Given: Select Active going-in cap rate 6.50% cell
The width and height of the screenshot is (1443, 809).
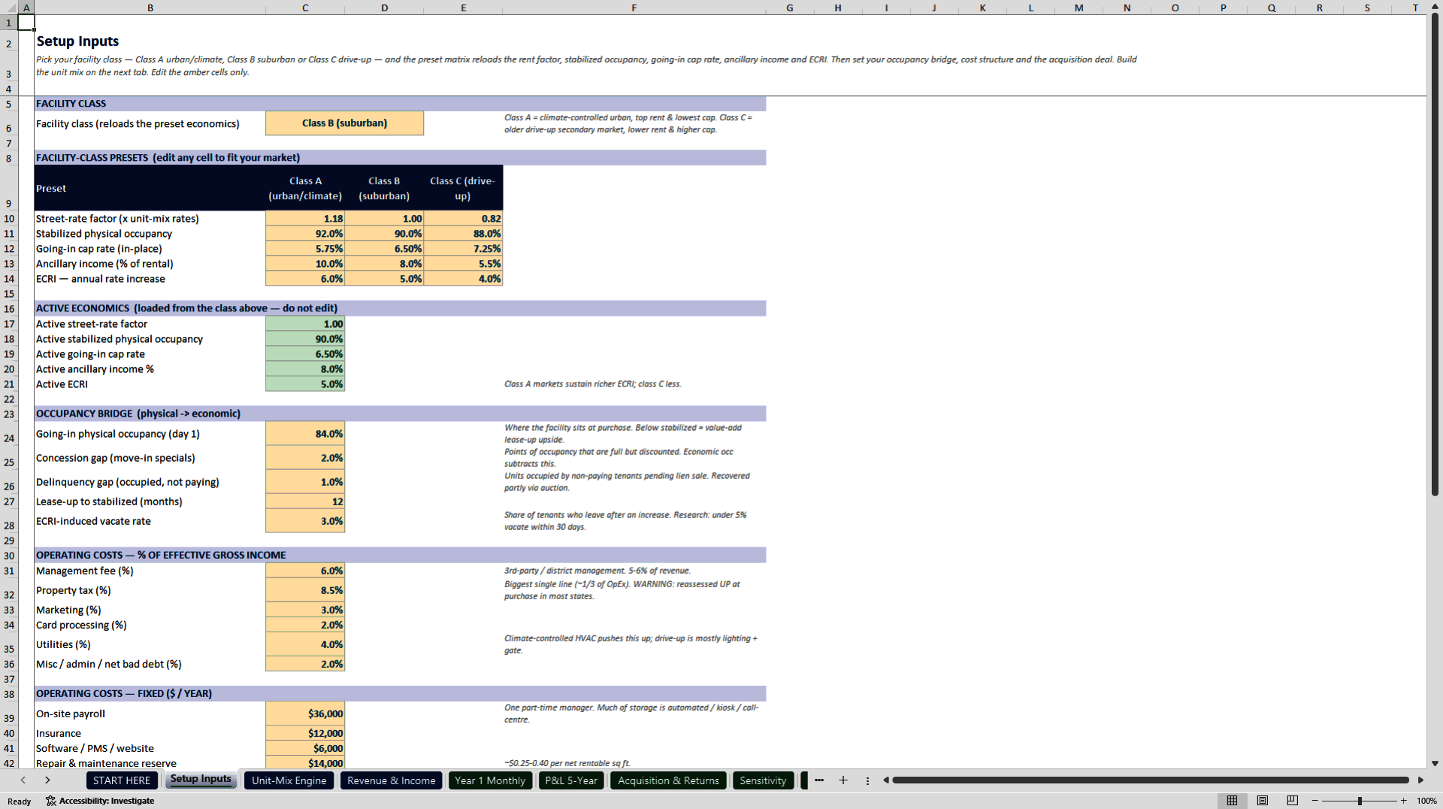Looking at the screenshot, I should (x=305, y=354).
